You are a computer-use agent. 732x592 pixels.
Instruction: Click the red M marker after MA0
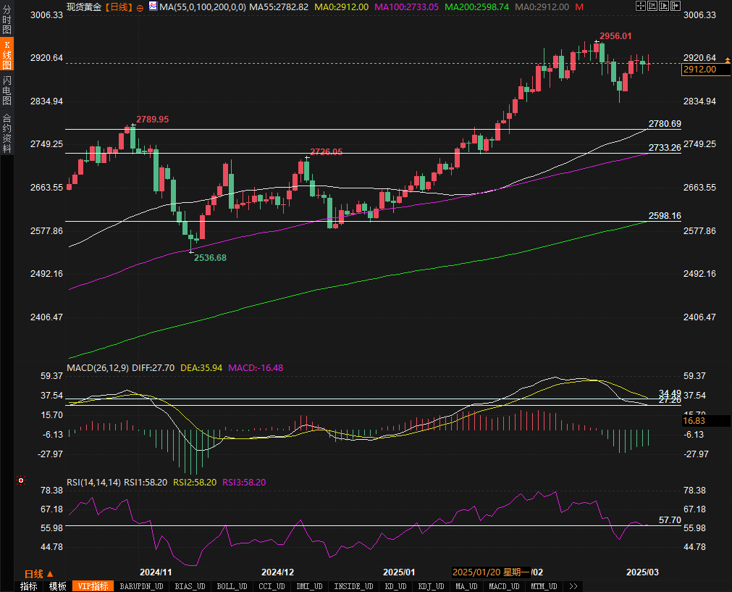(x=579, y=7)
